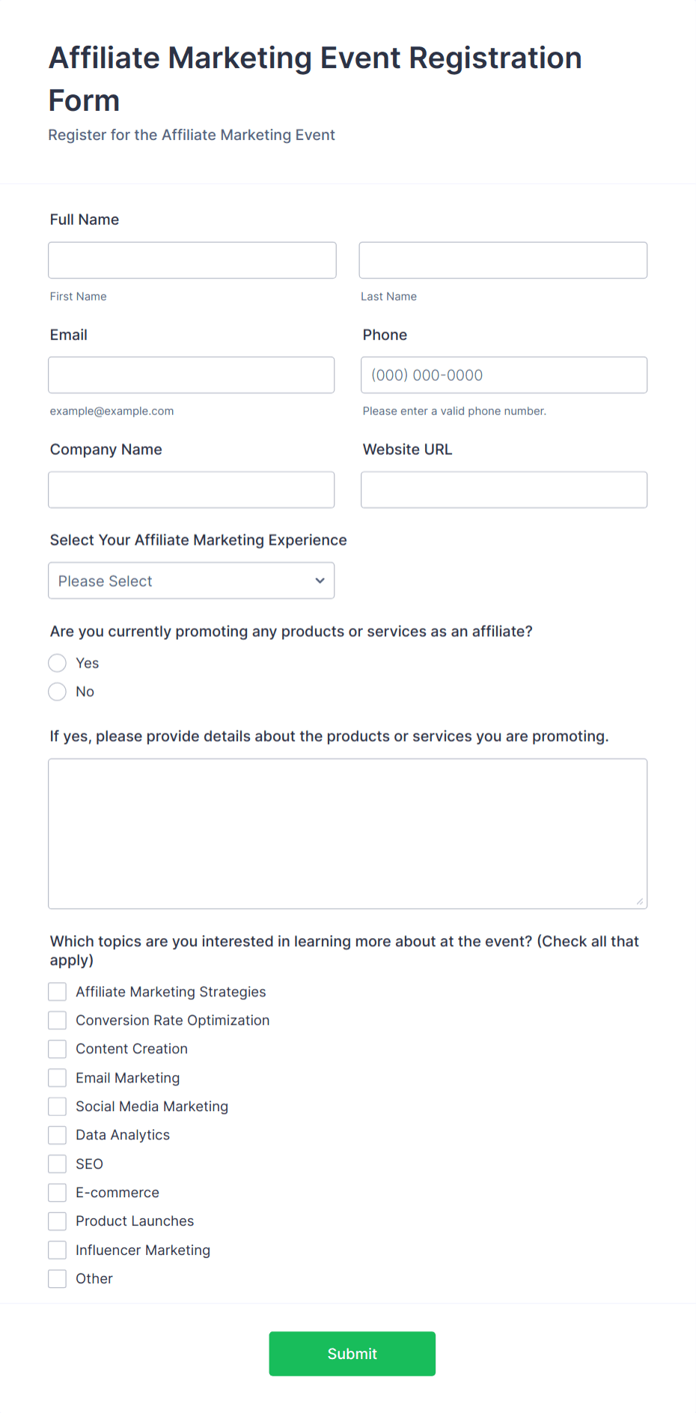Select the Social Media Marketing topic
Image resolution: width=696 pixels, height=1413 pixels.
point(57,1106)
